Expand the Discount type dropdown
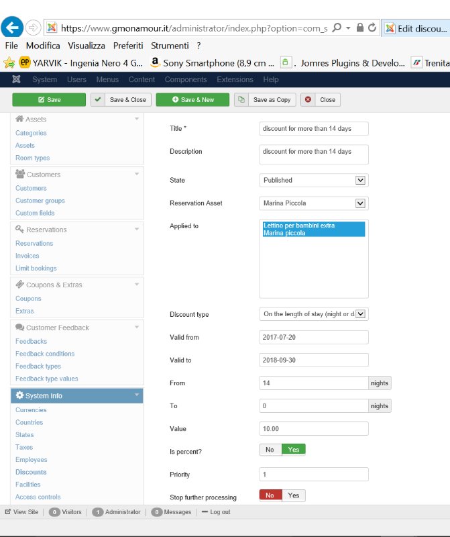Image resolution: width=450 pixels, height=537 pixels. [313, 313]
